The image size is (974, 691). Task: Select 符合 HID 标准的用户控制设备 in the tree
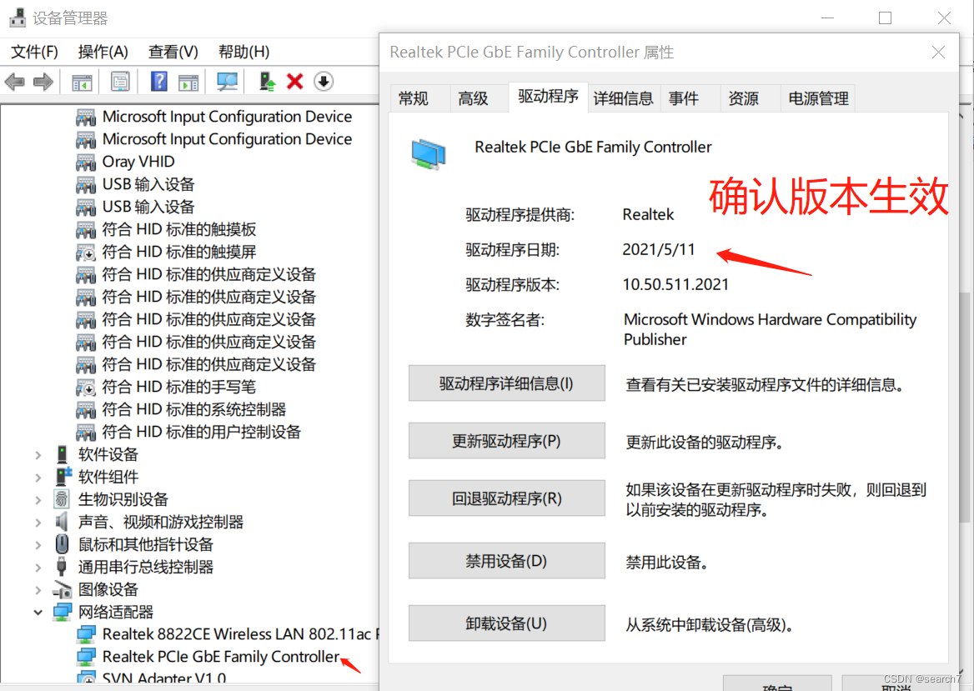pos(201,432)
